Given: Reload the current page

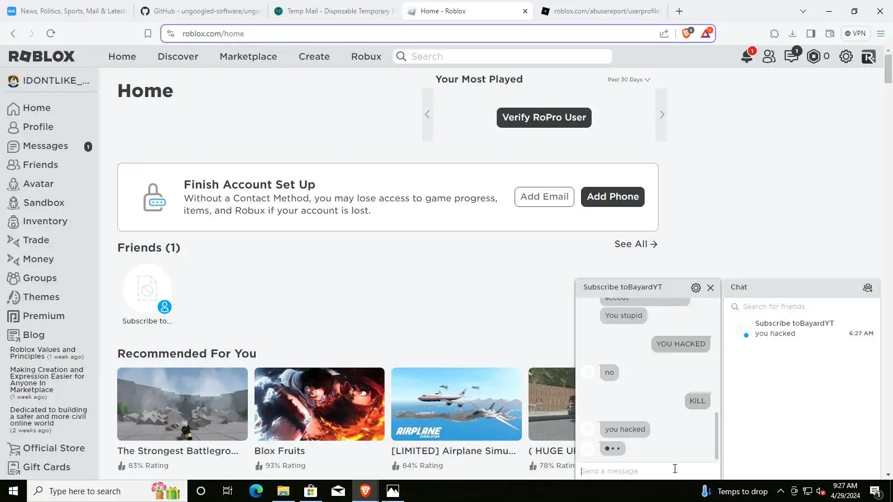Looking at the screenshot, I should (x=51, y=33).
